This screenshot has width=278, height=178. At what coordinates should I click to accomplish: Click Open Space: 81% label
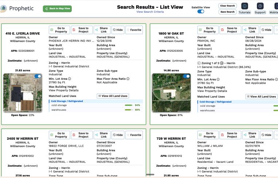(171, 115)
